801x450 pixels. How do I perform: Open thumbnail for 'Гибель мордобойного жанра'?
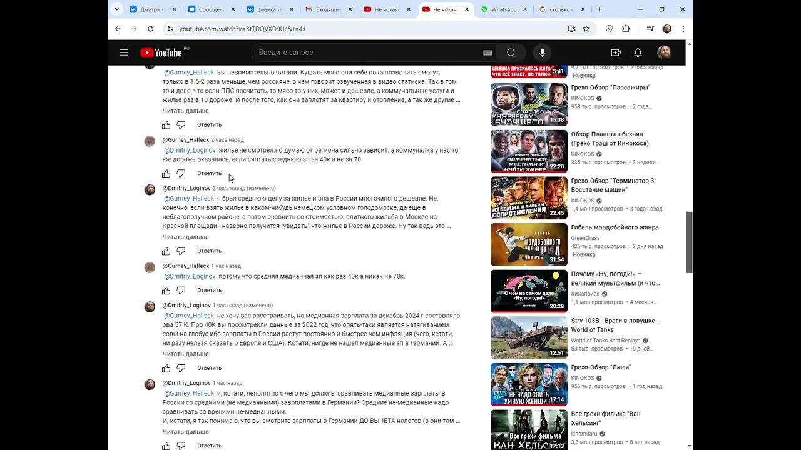coord(529,244)
